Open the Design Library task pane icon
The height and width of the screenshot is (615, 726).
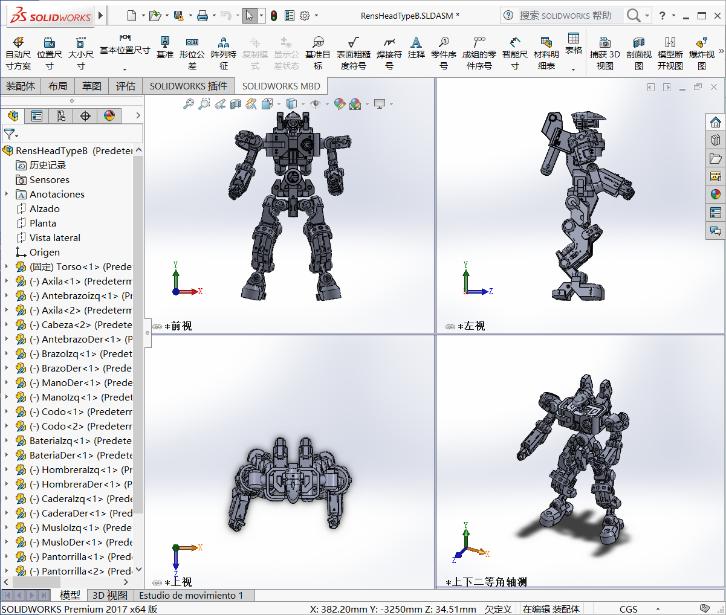pos(716,140)
